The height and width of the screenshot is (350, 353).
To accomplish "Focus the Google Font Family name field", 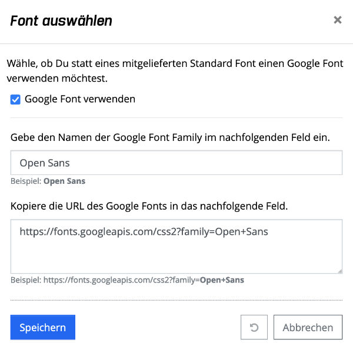I will click(x=176, y=163).
